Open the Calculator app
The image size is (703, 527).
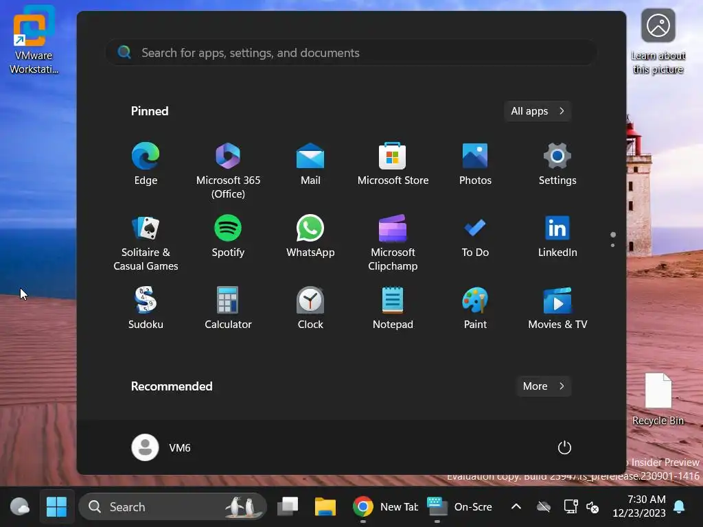coord(228,308)
